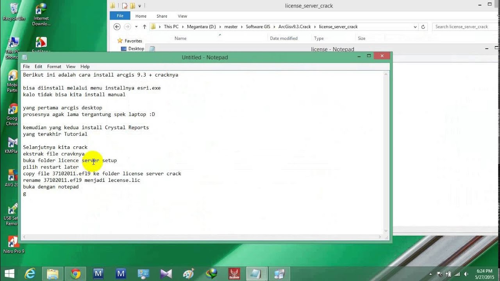Open the Notepad View menu
The width and height of the screenshot is (500, 281).
(x=71, y=66)
